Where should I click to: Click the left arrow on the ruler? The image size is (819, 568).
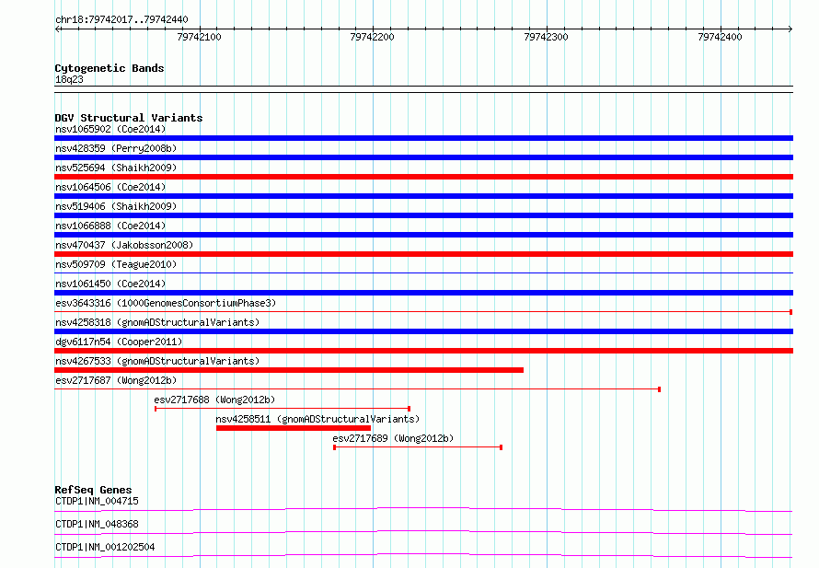click(x=57, y=29)
